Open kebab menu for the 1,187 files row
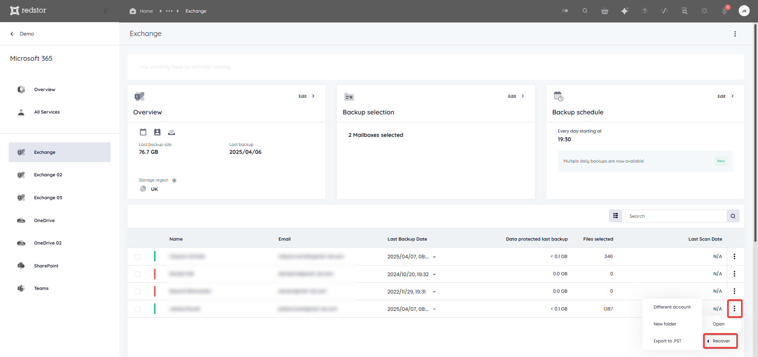The image size is (758, 357). [x=734, y=308]
